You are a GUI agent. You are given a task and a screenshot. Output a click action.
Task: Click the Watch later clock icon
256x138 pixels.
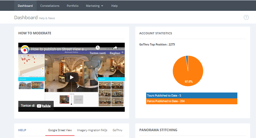[98, 48]
